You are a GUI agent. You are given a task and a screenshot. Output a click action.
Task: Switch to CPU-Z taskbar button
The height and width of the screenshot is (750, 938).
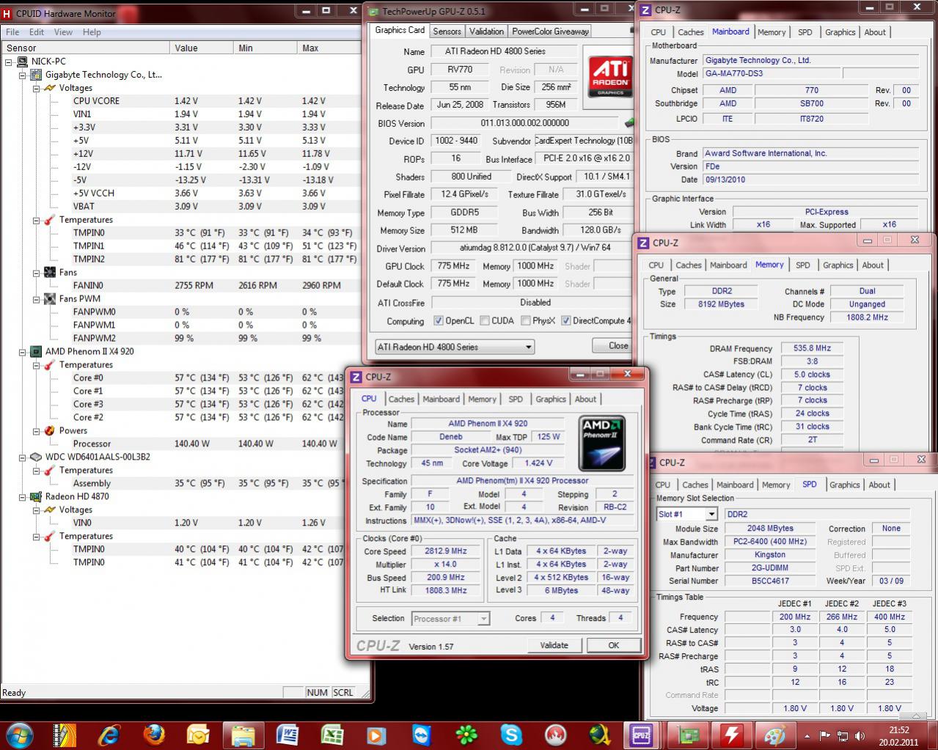tap(642, 734)
